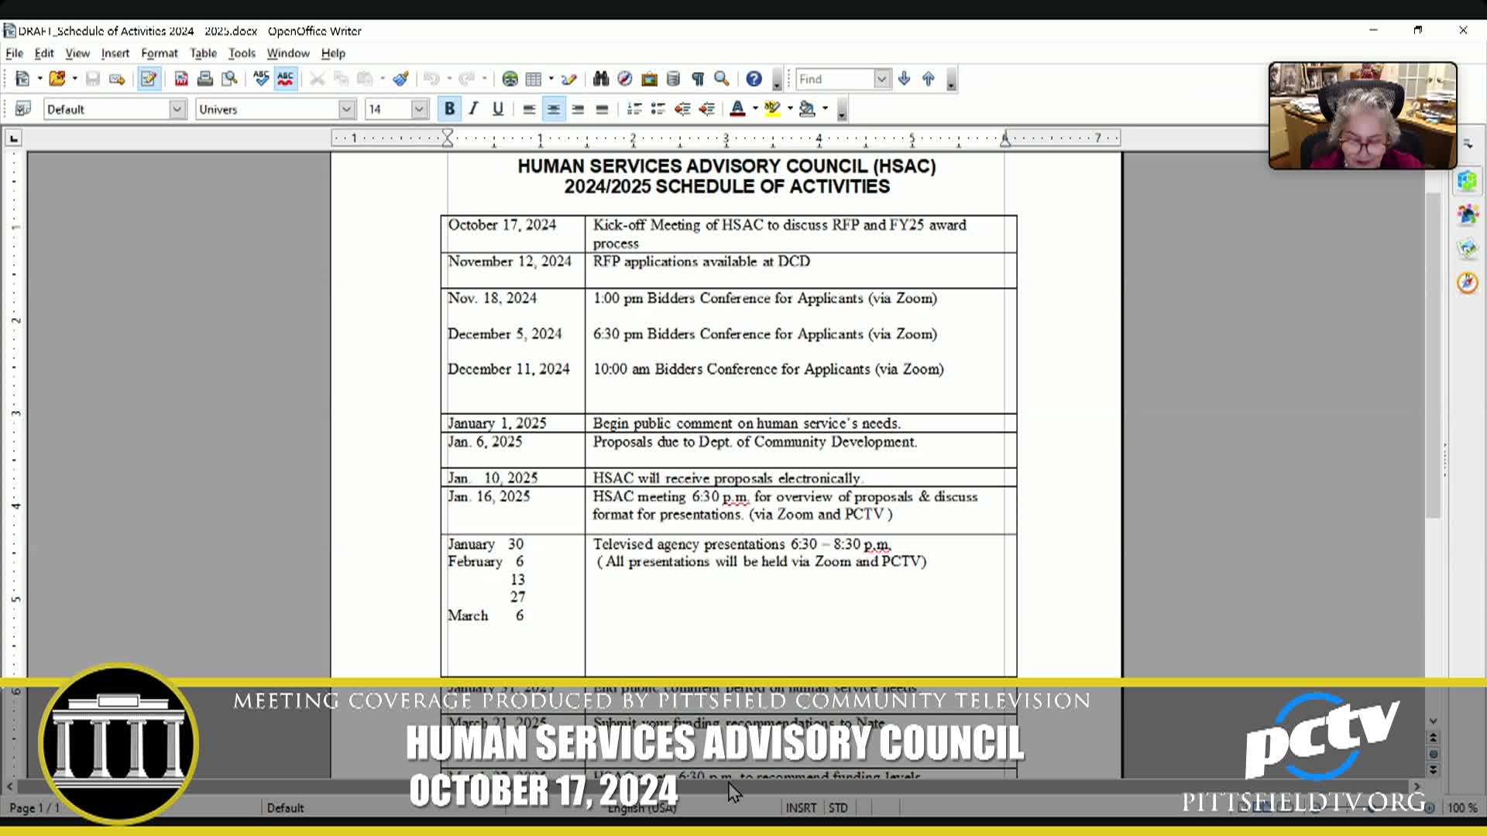Viewport: 1487px width, 836px height.
Task: Open the sidebar Properties deck cube icon
Action: coord(1468,181)
